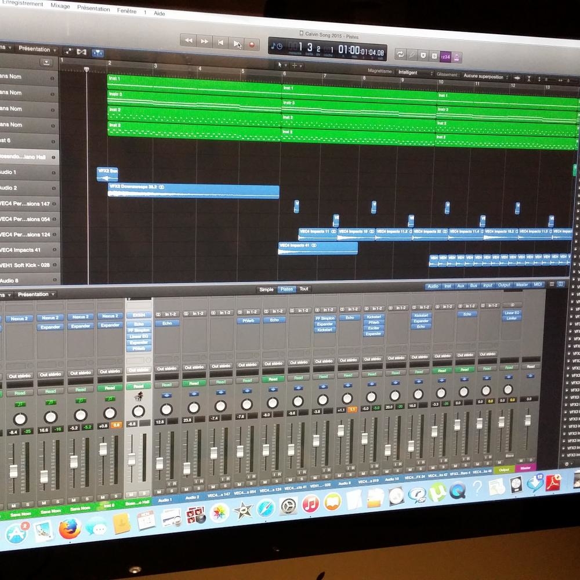Switch mixer view to the Tout tab
580x580 pixels.
tap(303, 289)
